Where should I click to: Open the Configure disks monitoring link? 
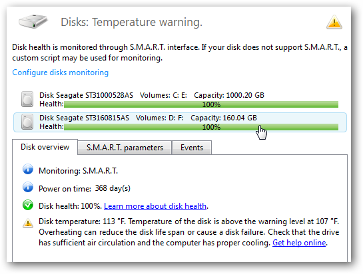[x=60, y=72]
